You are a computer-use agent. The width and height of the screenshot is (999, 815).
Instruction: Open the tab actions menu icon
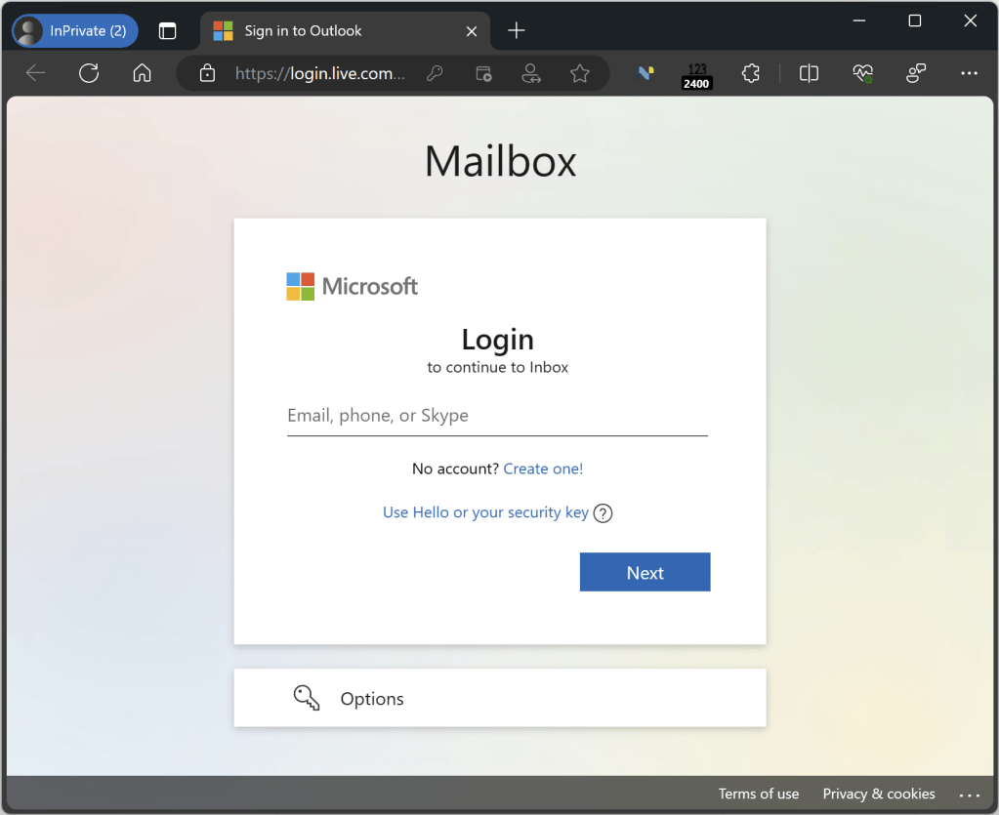[167, 30]
